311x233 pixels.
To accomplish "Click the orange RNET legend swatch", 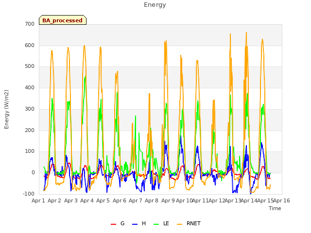I will 179,224.
